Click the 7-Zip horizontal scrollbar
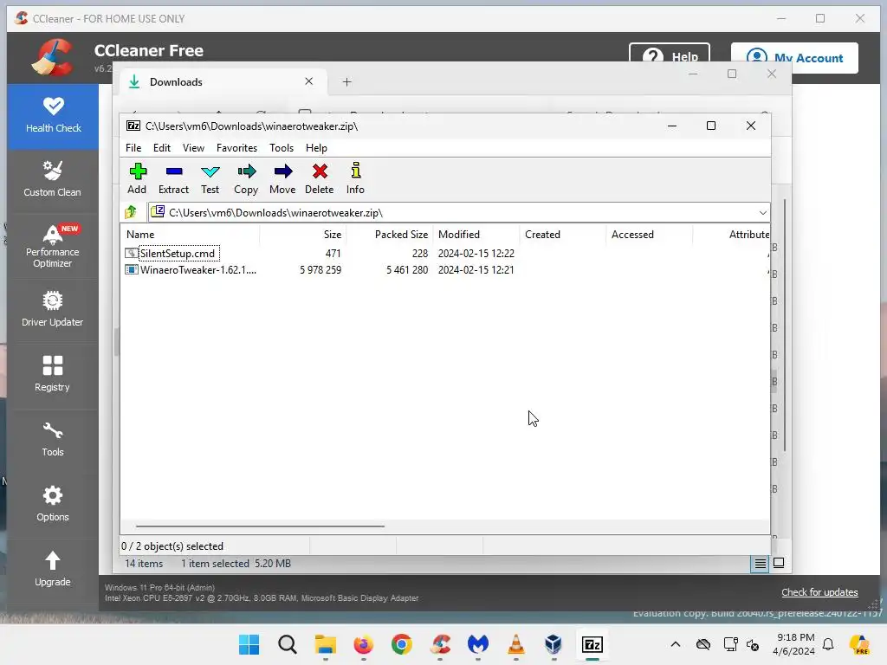 (260, 526)
